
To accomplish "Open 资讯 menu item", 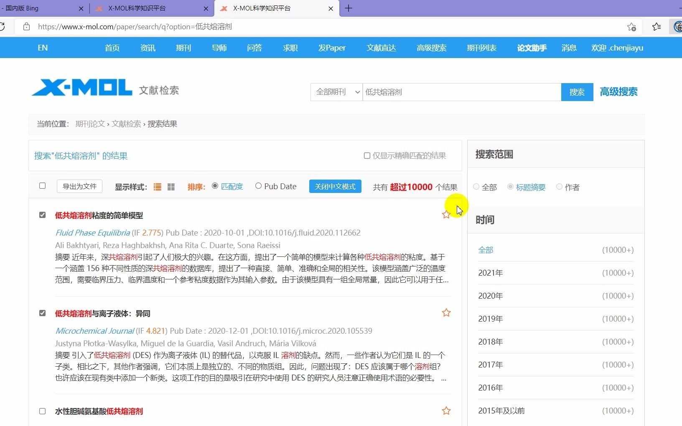I will pos(148,48).
